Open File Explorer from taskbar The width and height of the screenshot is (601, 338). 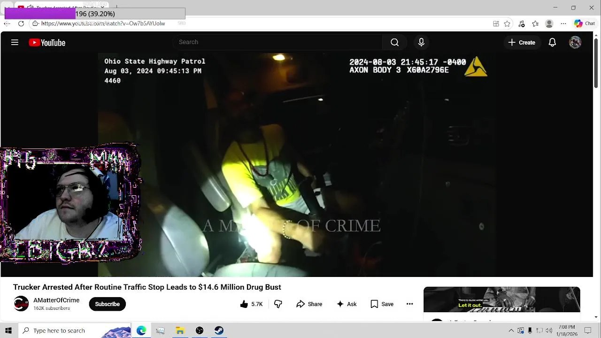pyautogui.click(x=180, y=330)
